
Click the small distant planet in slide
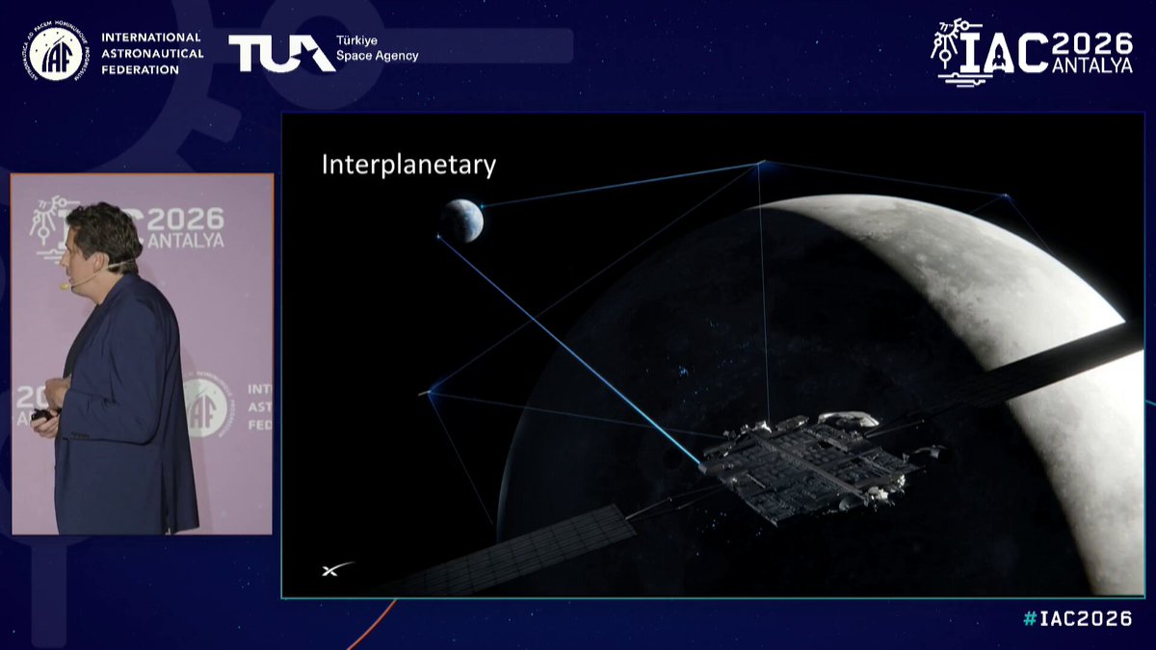point(461,221)
